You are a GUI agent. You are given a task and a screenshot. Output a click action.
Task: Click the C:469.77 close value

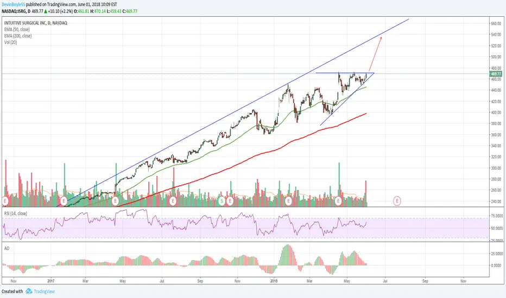point(130,11)
